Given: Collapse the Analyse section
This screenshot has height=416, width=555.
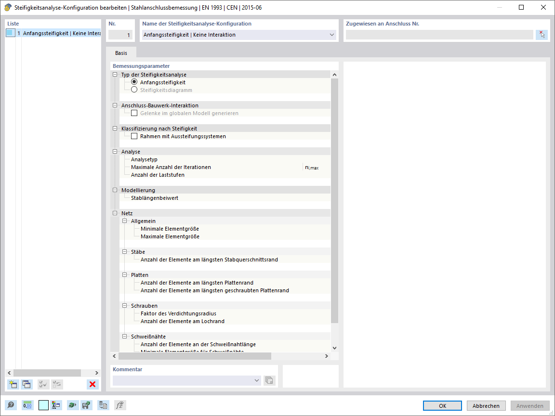Looking at the screenshot, I should [115, 151].
